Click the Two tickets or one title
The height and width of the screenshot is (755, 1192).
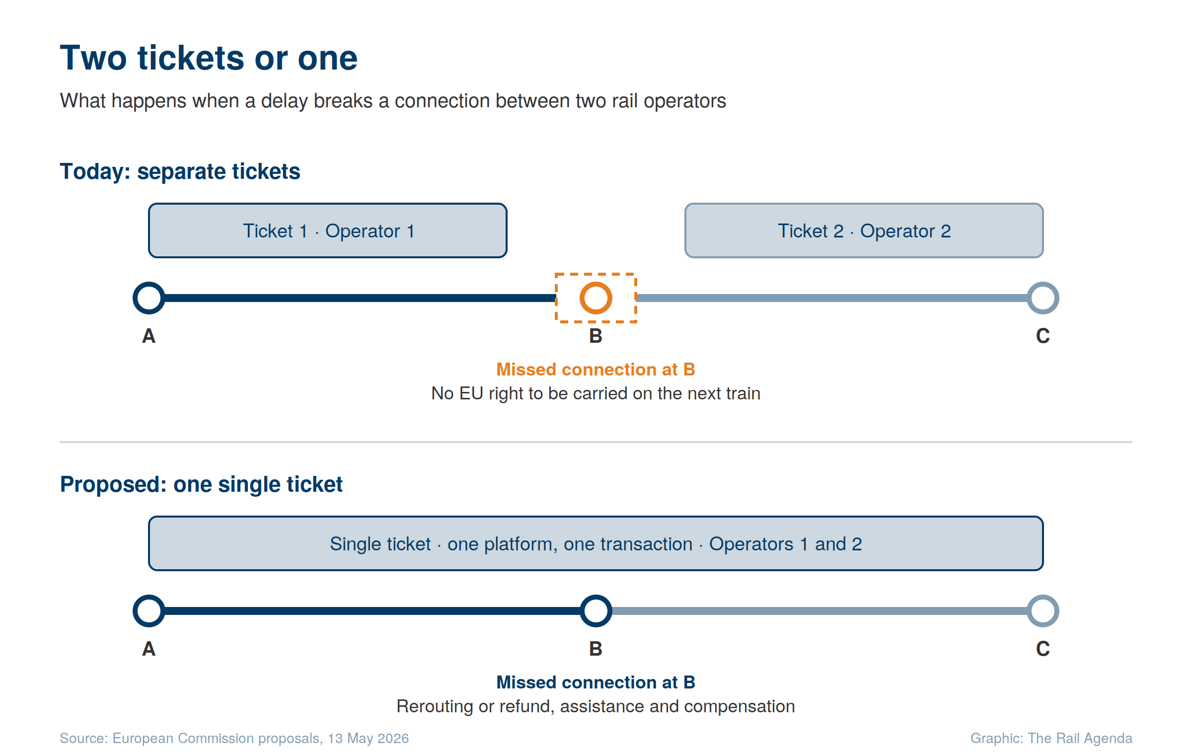[209, 58]
